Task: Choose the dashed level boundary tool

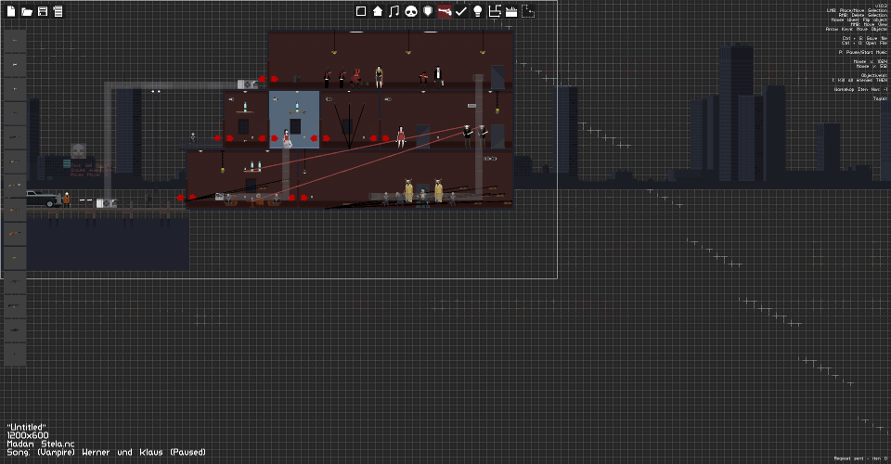Action: click(x=528, y=11)
